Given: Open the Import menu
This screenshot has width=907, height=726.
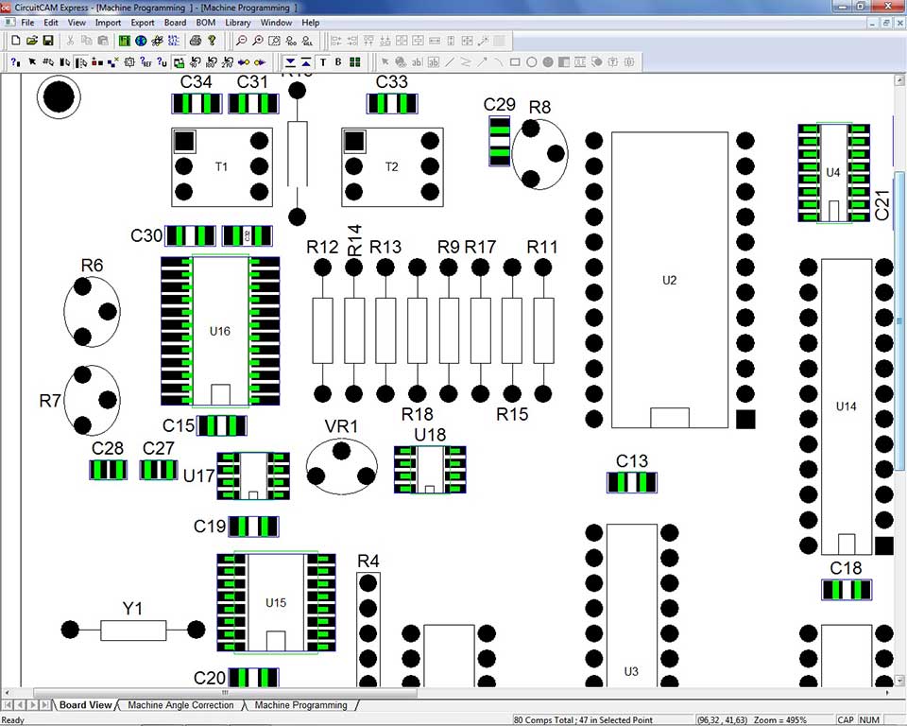Looking at the screenshot, I should [x=108, y=22].
